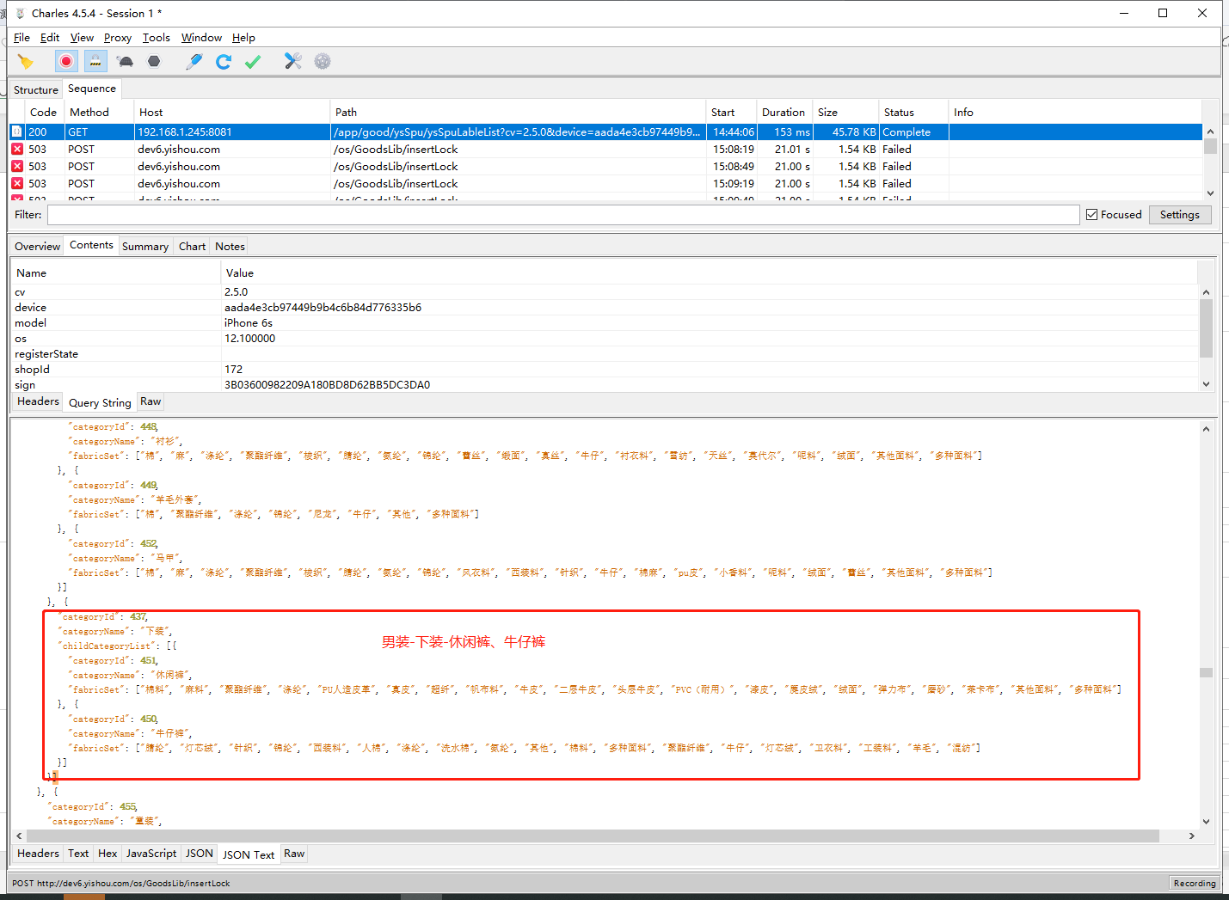The width and height of the screenshot is (1229, 900).
Task: Select the JSON Text tab
Action: pyautogui.click(x=249, y=854)
